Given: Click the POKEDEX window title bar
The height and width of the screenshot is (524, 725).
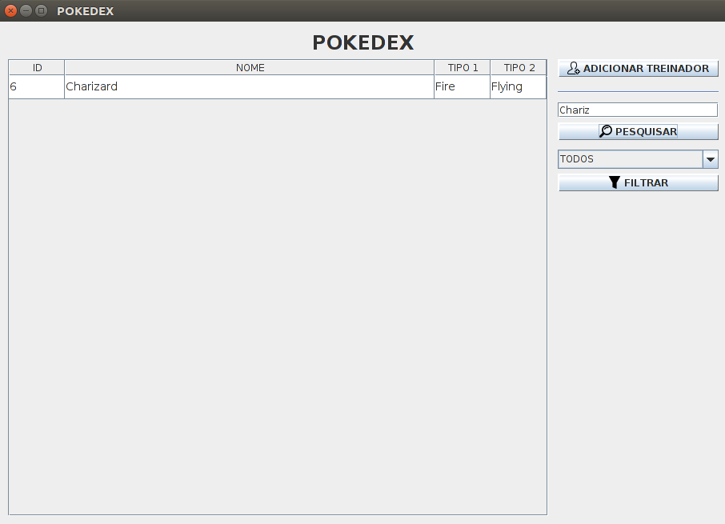Looking at the screenshot, I should (x=320, y=11).
